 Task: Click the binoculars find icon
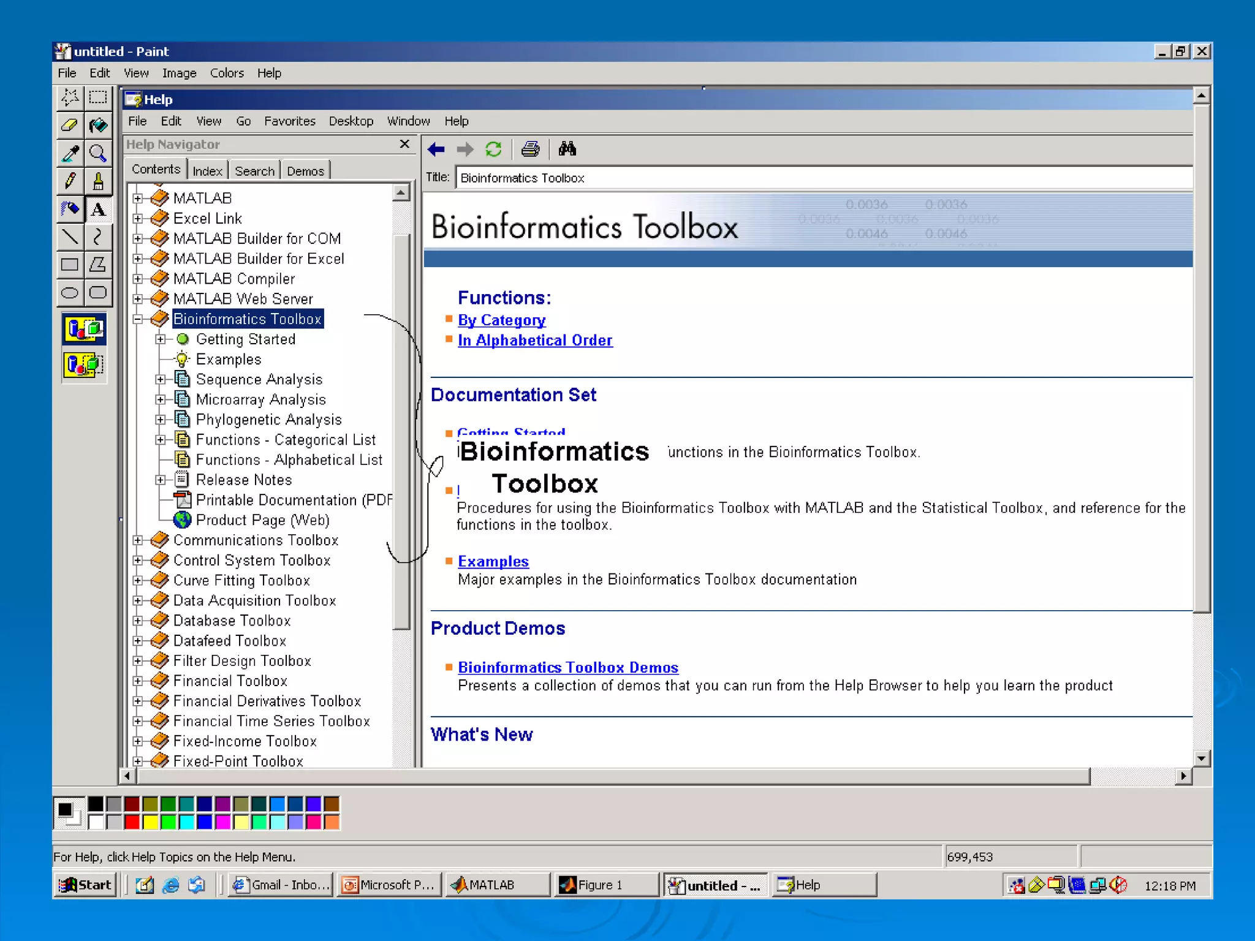point(567,149)
